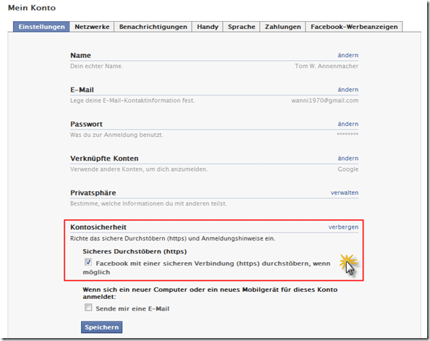
Task: Toggle secure https browsing checkbox
Action: [88, 262]
